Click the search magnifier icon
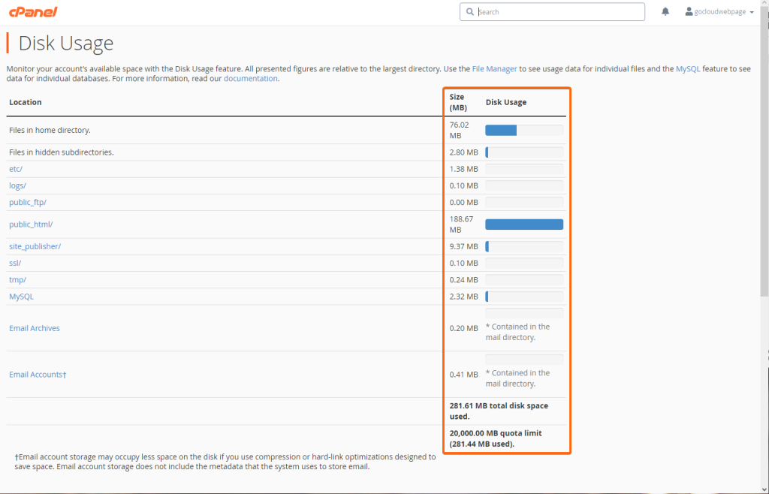 (x=470, y=11)
